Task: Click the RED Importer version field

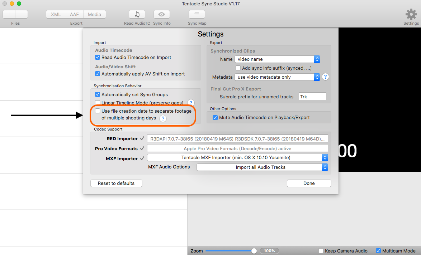Action: click(x=238, y=139)
